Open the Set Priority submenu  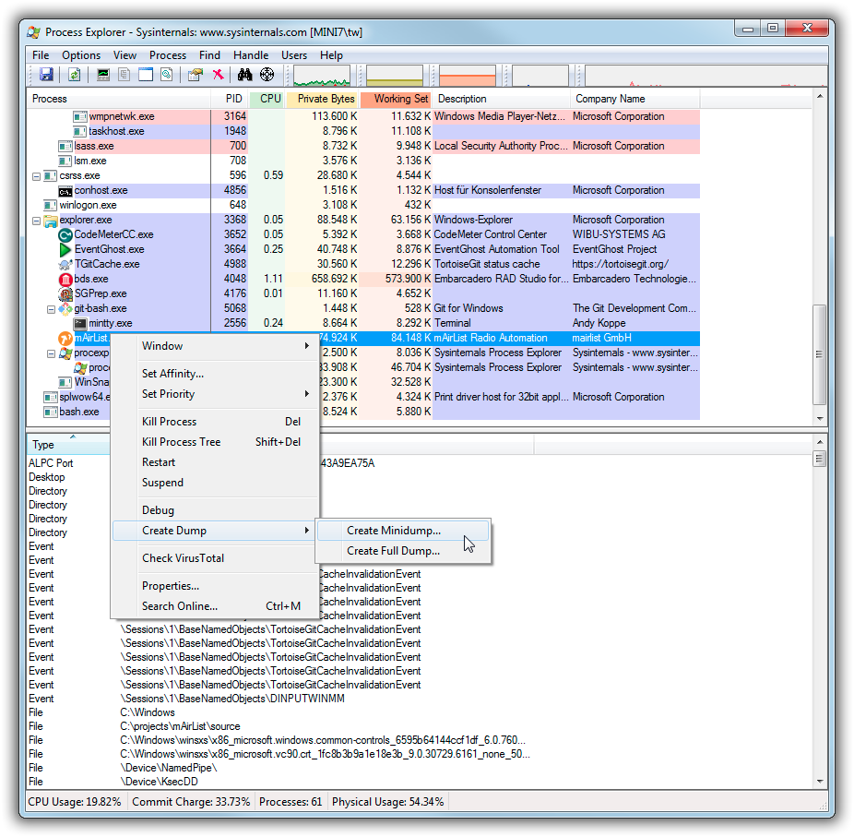click(x=168, y=394)
